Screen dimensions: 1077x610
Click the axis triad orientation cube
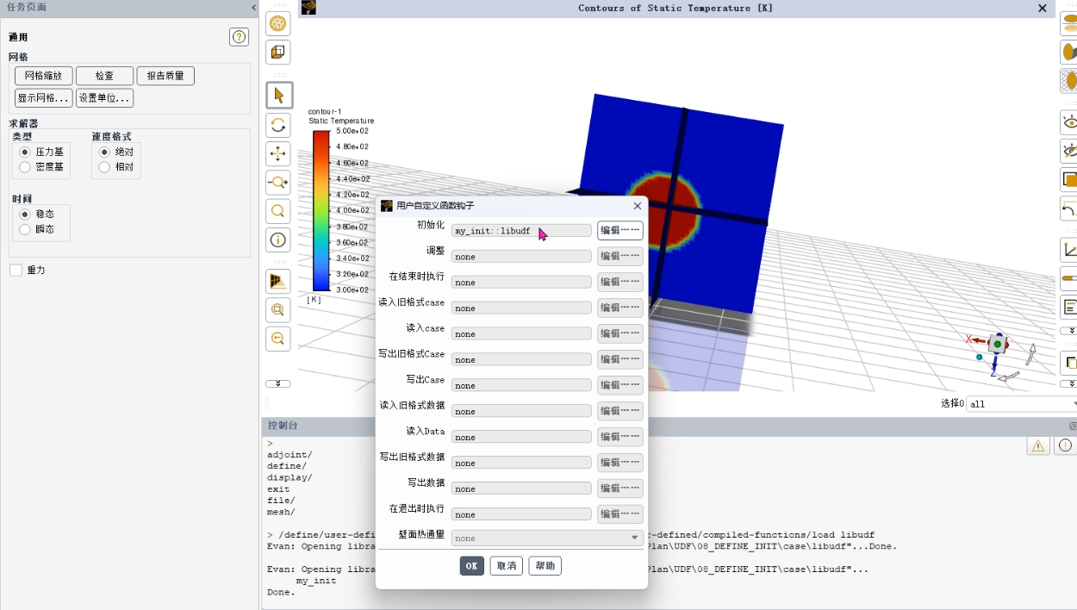pyautogui.click(x=998, y=344)
